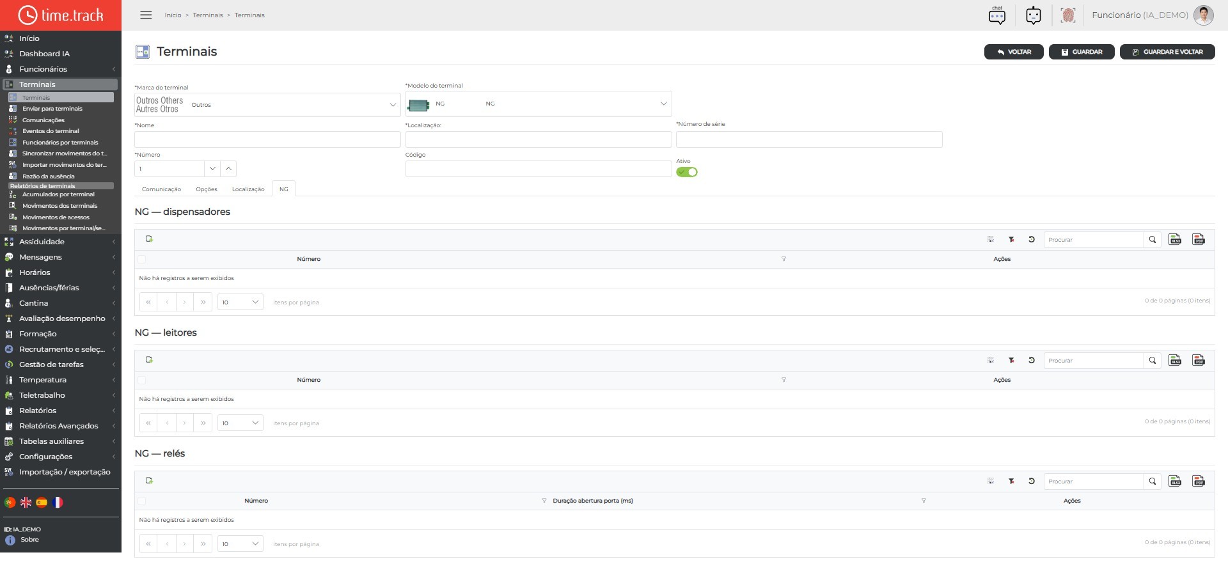The width and height of the screenshot is (1228, 564).
Task: Decrease the Número stepper value
Action: point(212,169)
